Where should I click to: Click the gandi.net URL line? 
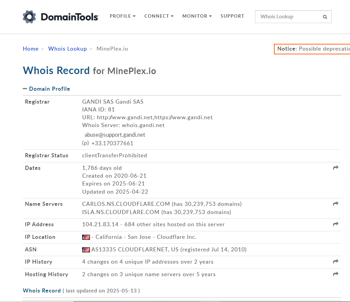(x=147, y=117)
